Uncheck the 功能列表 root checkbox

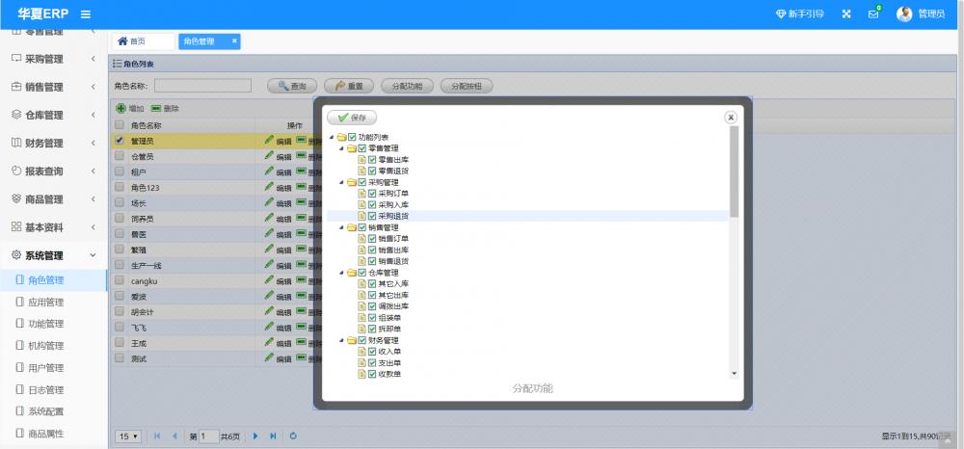(352, 137)
